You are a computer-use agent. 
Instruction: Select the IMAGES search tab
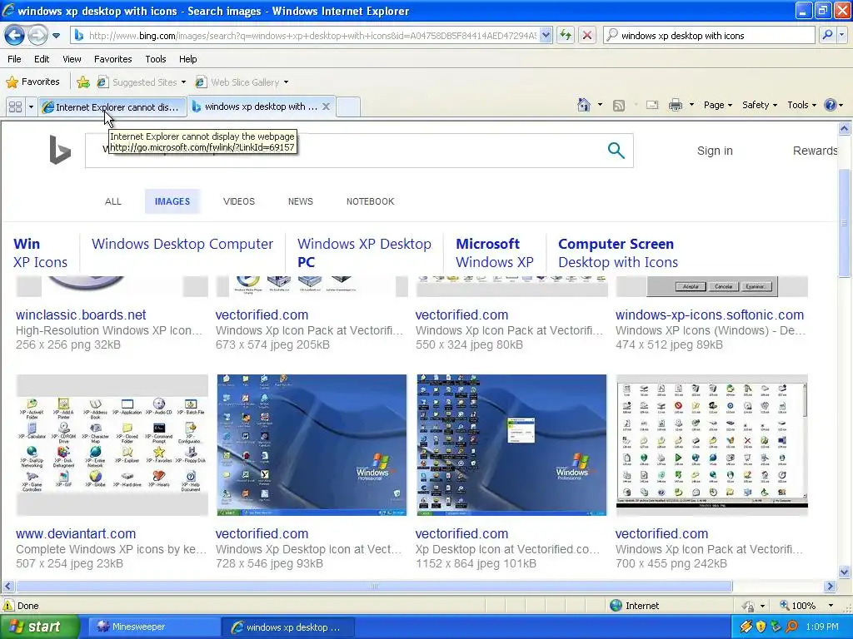pyautogui.click(x=172, y=201)
